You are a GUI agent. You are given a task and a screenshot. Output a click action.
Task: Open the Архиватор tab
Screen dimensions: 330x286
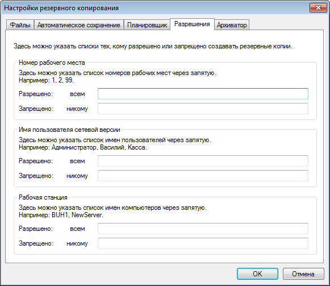pyautogui.click(x=232, y=25)
